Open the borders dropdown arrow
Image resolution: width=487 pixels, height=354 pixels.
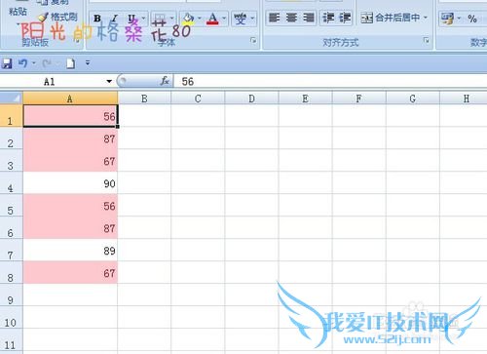[171, 19]
